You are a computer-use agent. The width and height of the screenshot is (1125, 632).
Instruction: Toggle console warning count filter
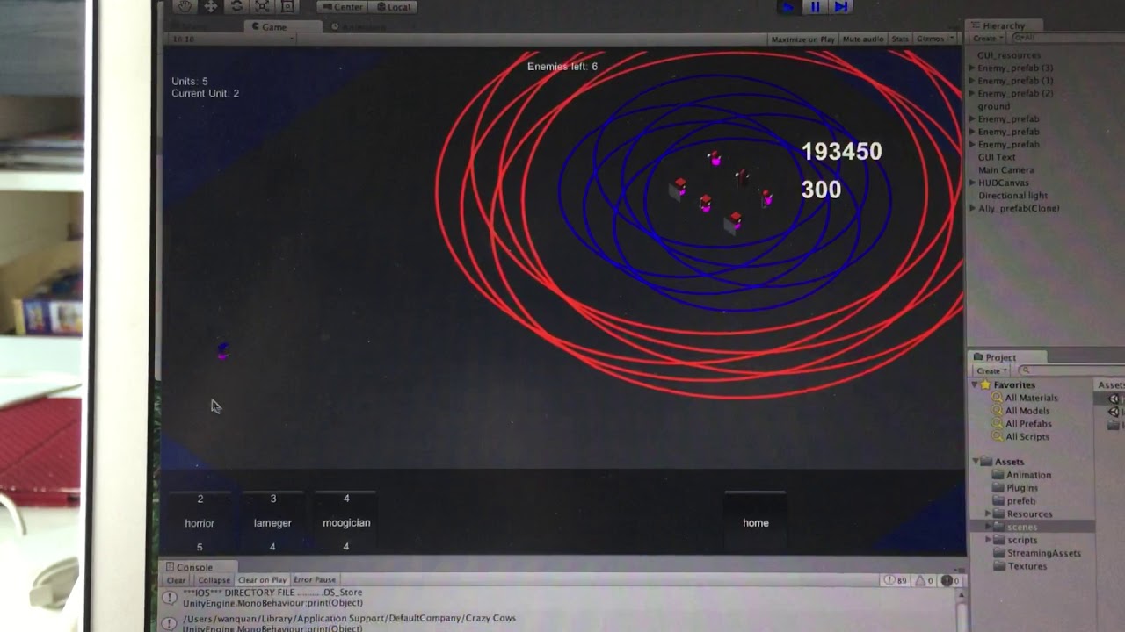pos(925,580)
